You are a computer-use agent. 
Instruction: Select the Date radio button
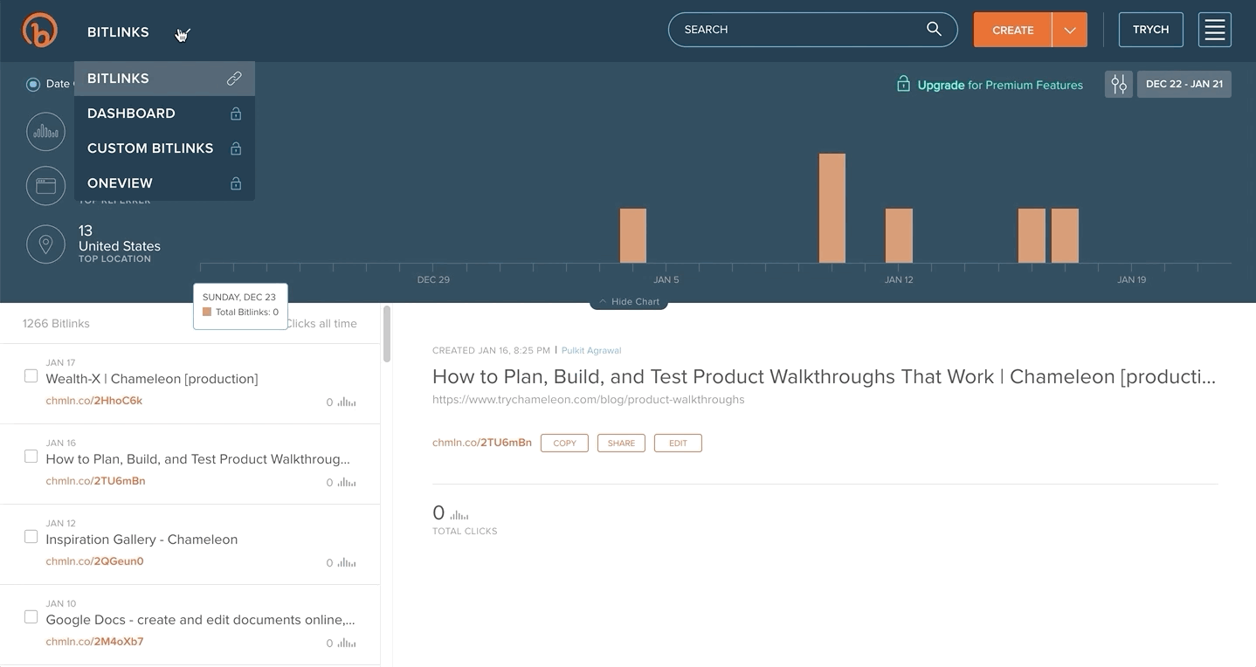click(33, 84)
